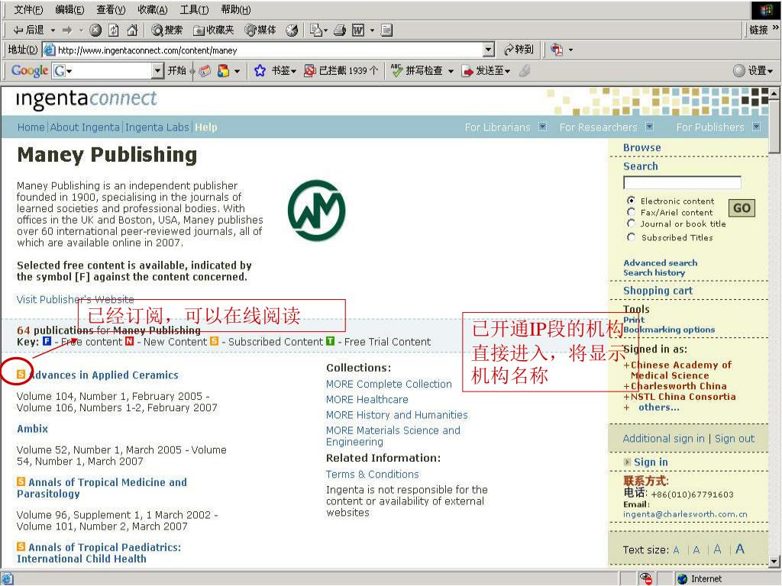Click the Word edit icon in the toolbar
Viewport: 782px width, 586px height.
point(358,31)
